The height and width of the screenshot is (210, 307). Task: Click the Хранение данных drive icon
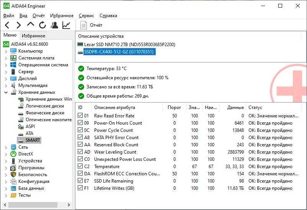pos(13,92)
